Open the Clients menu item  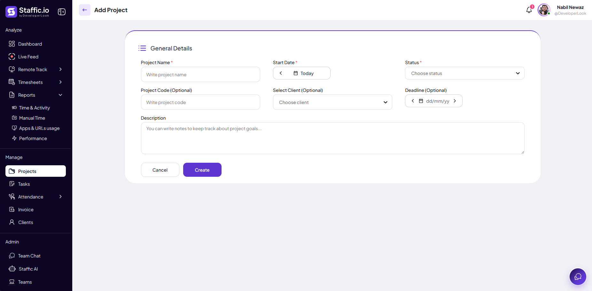[36, 222]
